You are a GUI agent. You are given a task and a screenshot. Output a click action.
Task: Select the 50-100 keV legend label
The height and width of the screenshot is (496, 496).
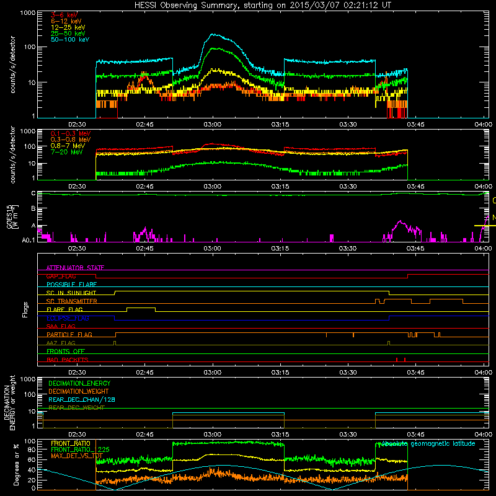(x=70, y=40)
